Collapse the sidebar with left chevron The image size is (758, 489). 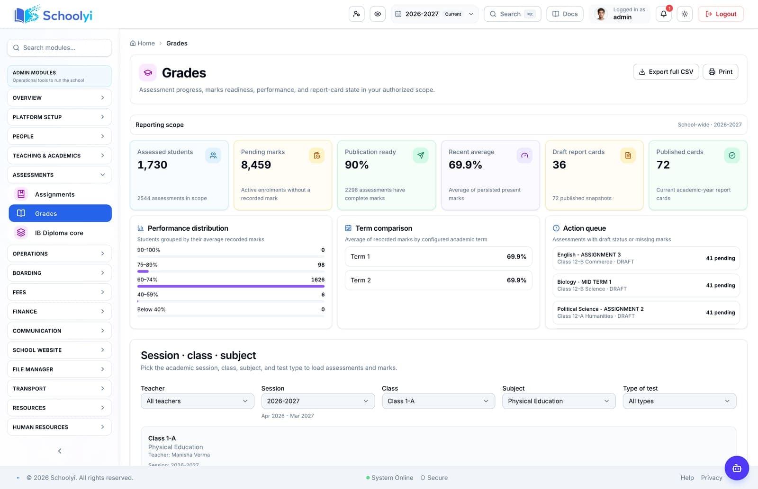[60, 451]
